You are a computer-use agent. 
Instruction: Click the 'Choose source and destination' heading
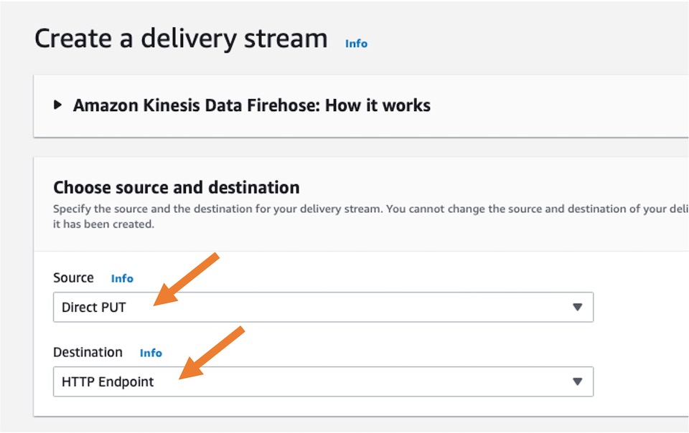coord(177,187)
